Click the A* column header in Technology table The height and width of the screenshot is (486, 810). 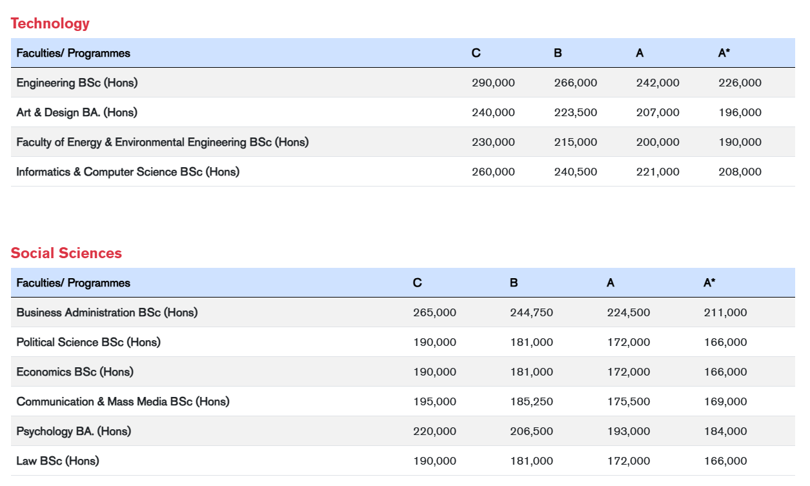coord(724,53)
